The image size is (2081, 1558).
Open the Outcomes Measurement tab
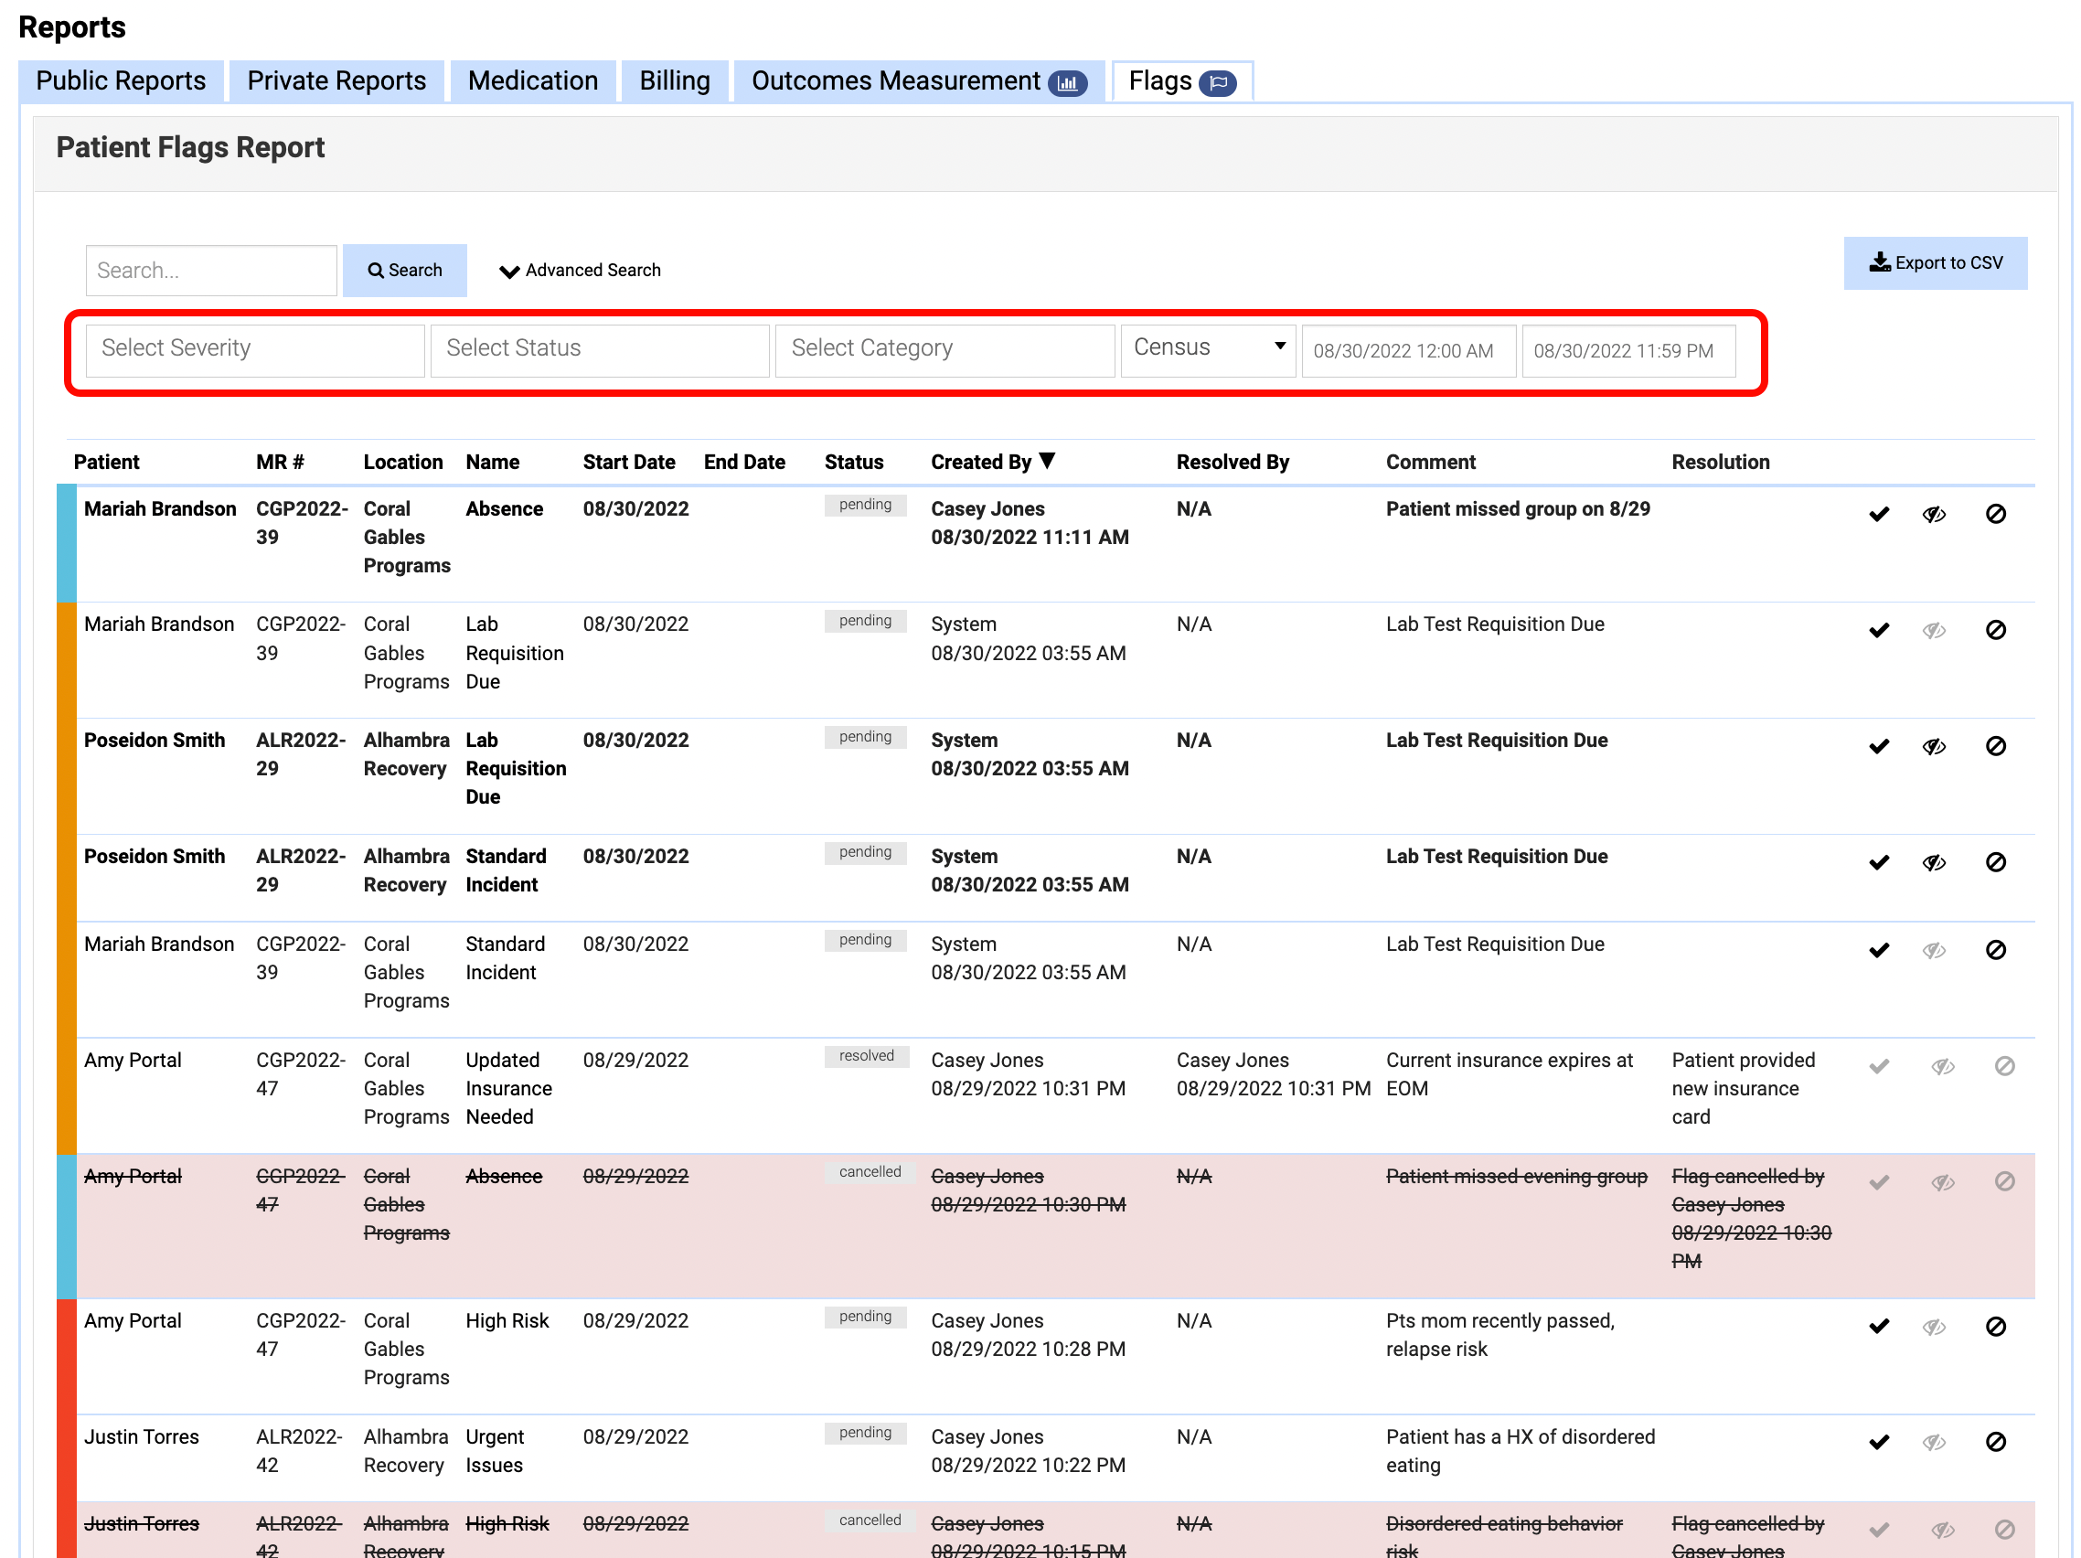[x=919, y=80]
